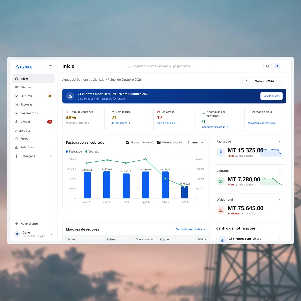The width and height of the screenshot is (301, 301).
Task: Open notifications bell
Action: pyautogui.click(x=267, y=66)
